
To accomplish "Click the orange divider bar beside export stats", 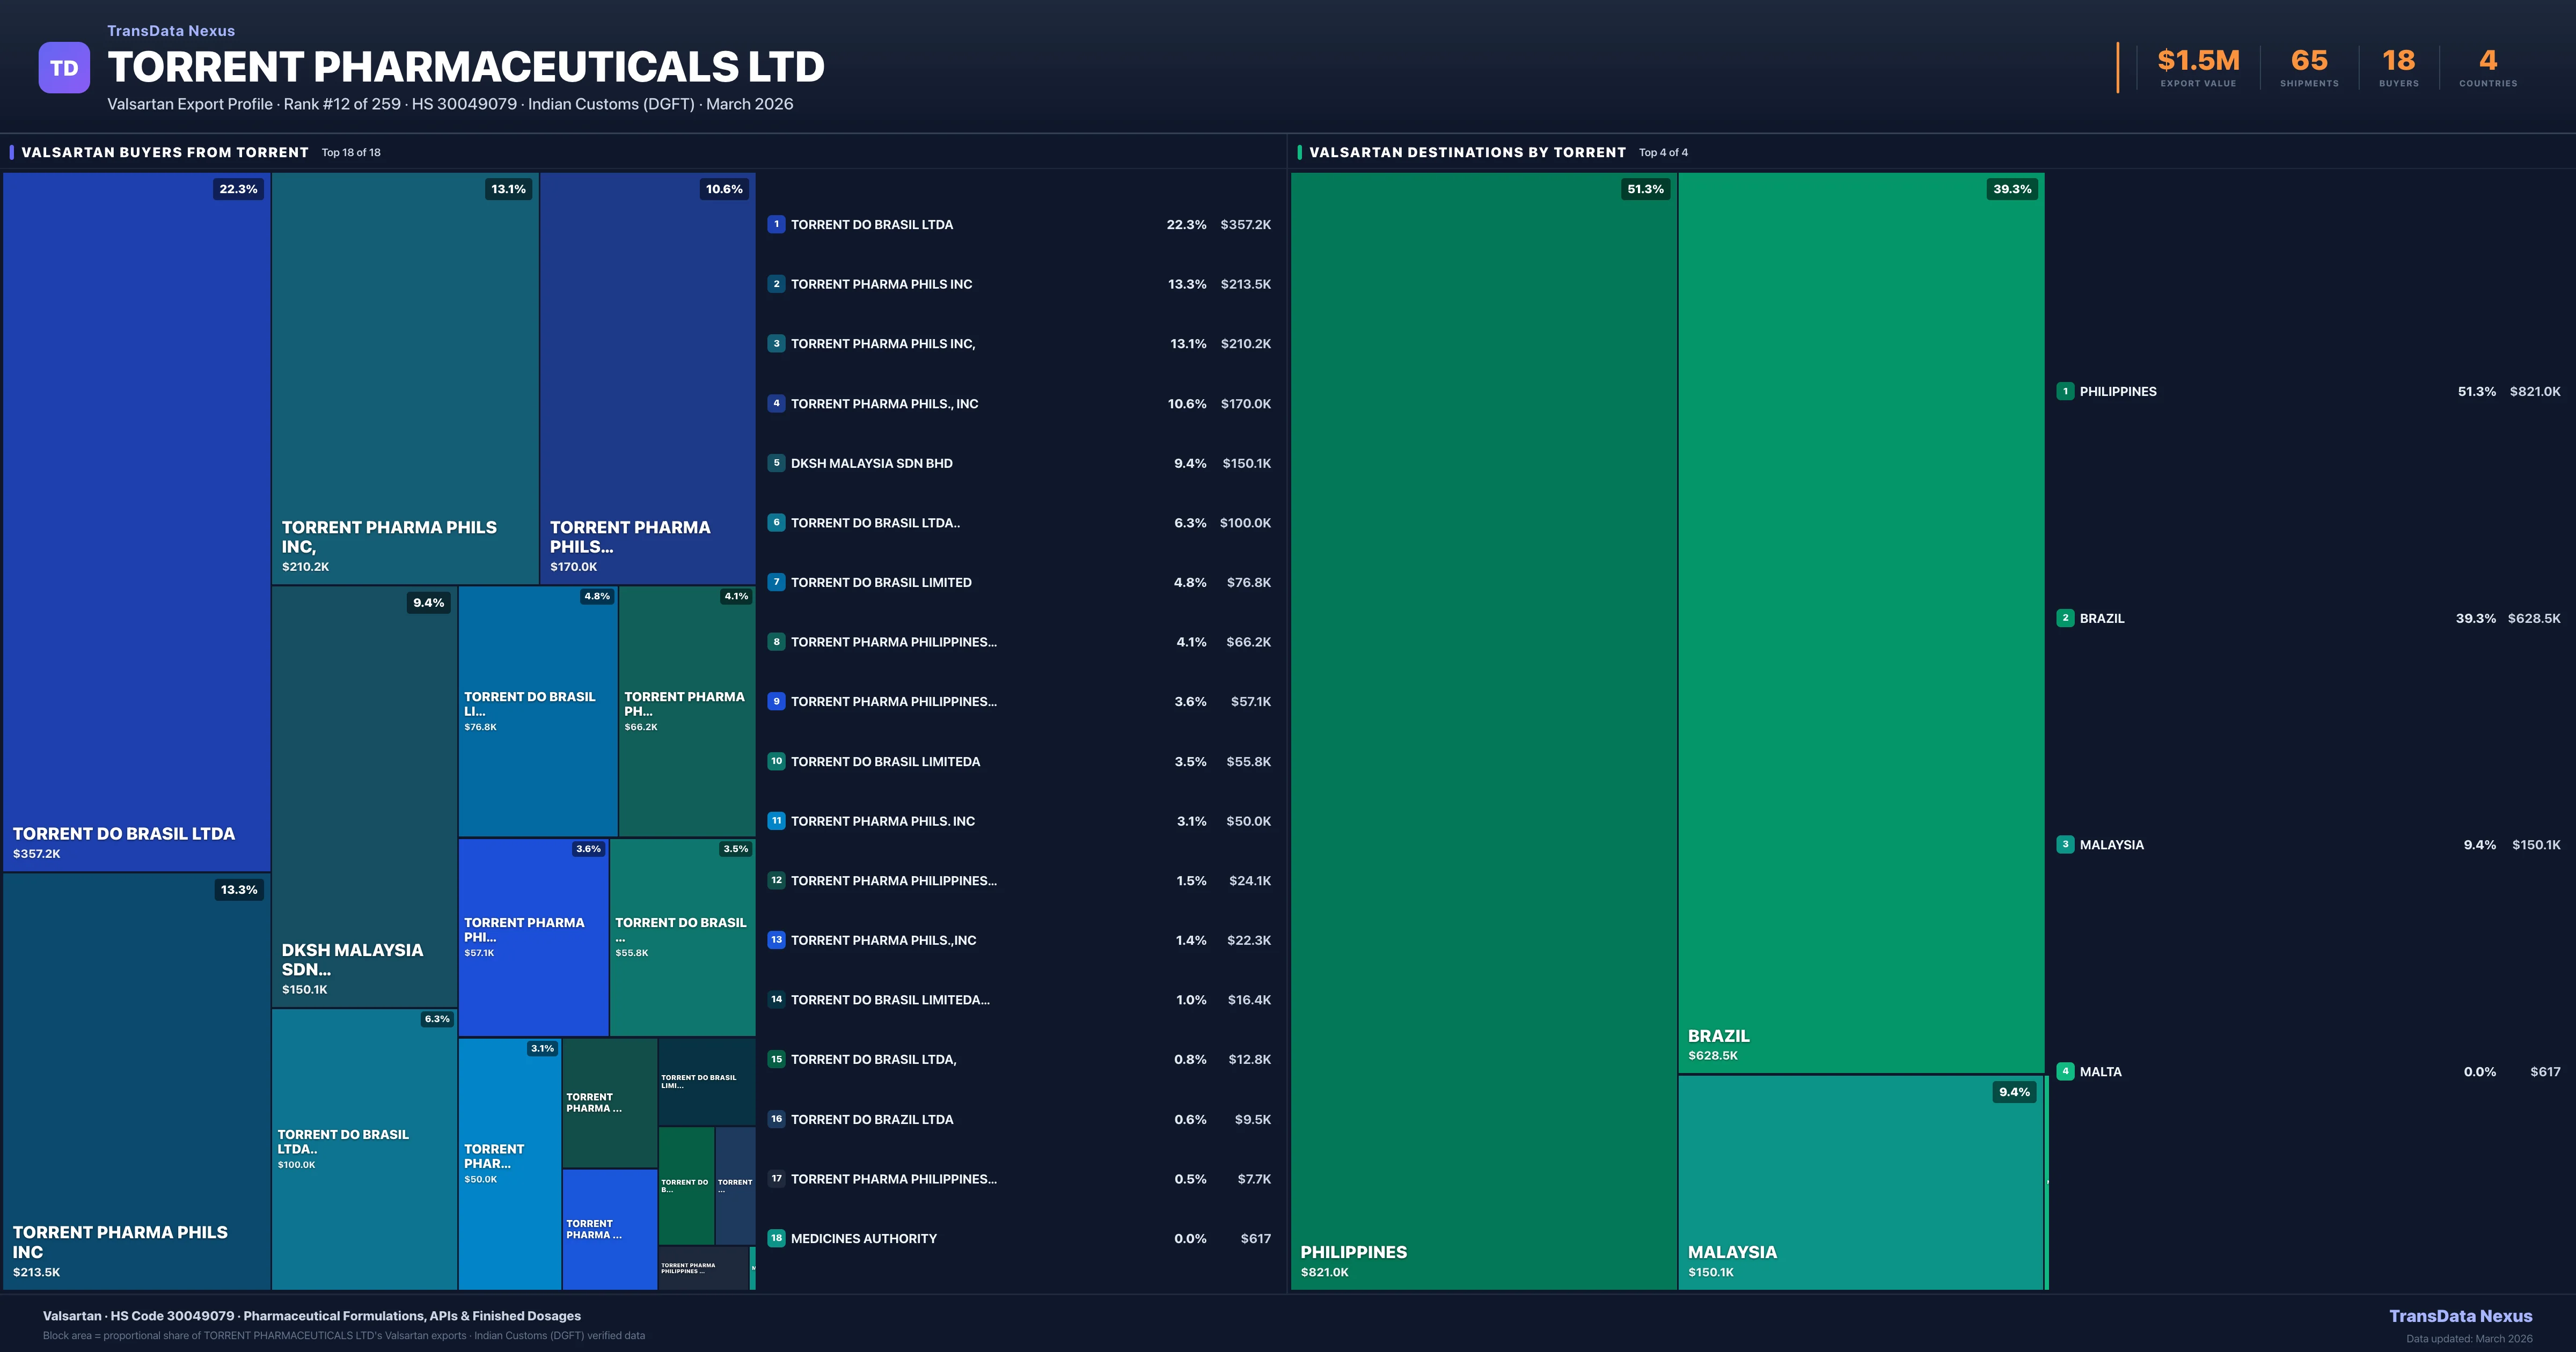I will point(2117,65).
